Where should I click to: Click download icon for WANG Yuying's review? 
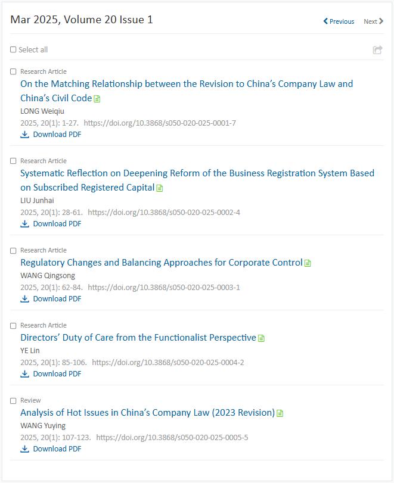pyautogui.click(x=24, y=449)
